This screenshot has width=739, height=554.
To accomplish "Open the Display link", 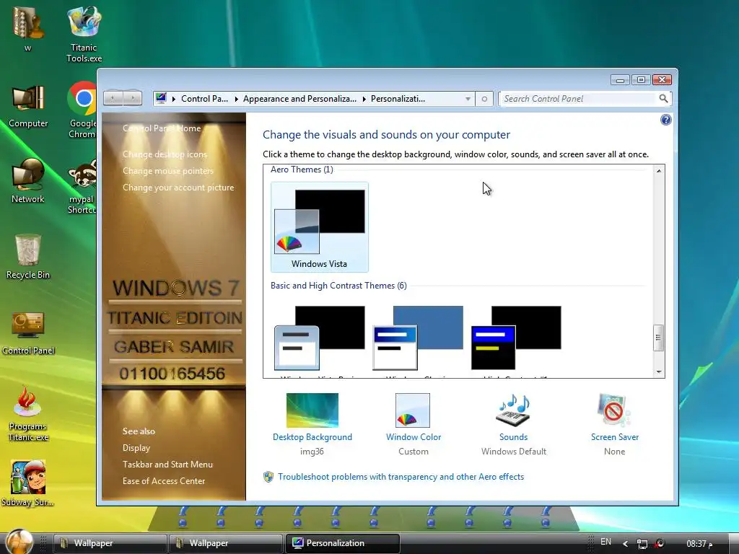I will pyautogui.click(x=136, y=447).
